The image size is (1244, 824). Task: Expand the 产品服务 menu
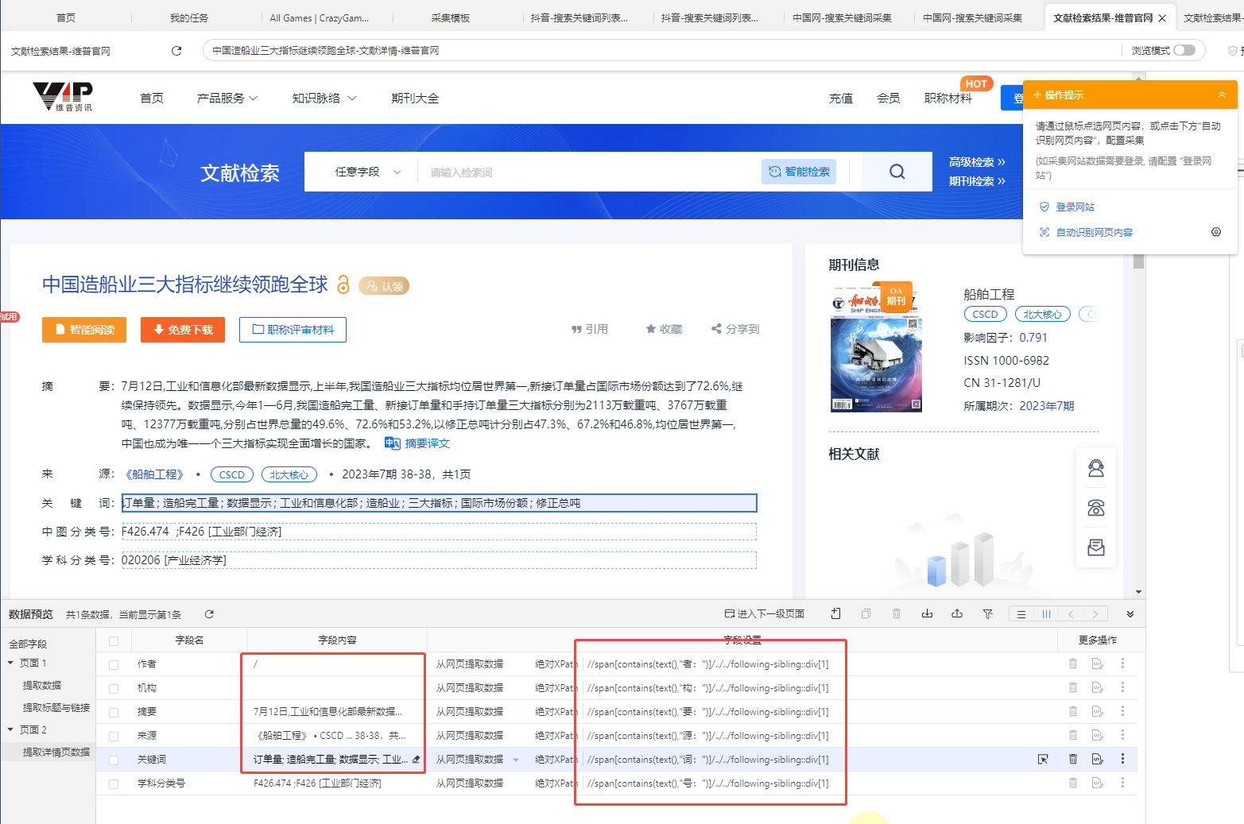227,98
